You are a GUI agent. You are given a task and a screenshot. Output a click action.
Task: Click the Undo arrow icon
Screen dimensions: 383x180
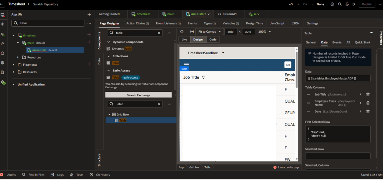point(291,4)
